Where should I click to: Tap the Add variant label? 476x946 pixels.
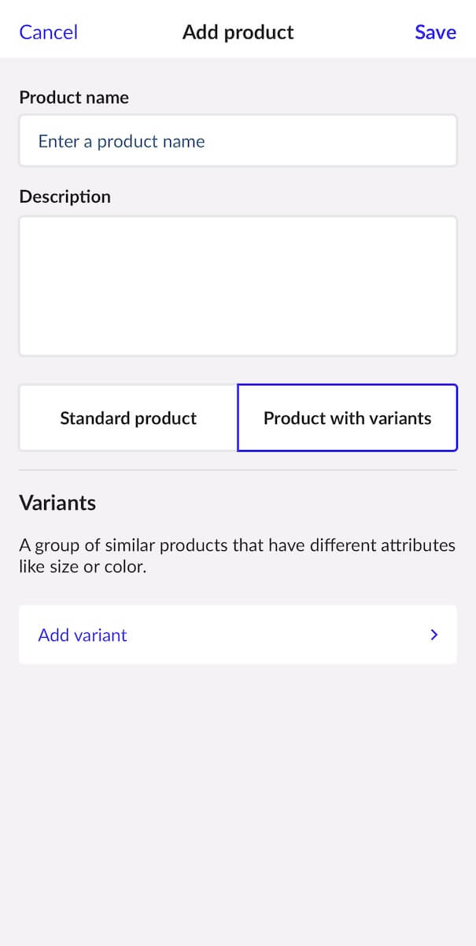82,635
